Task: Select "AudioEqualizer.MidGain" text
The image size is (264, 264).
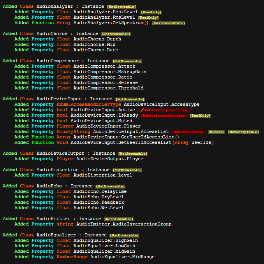Action: tap(104, 251)
